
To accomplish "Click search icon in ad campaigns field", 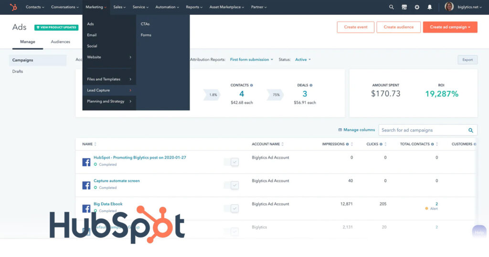I will coord(470,130).
